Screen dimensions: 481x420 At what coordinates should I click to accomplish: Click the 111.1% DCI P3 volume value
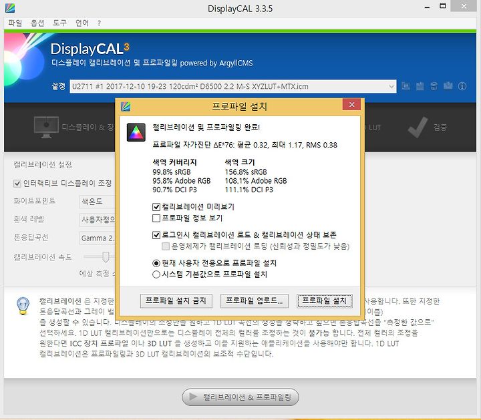249,190
